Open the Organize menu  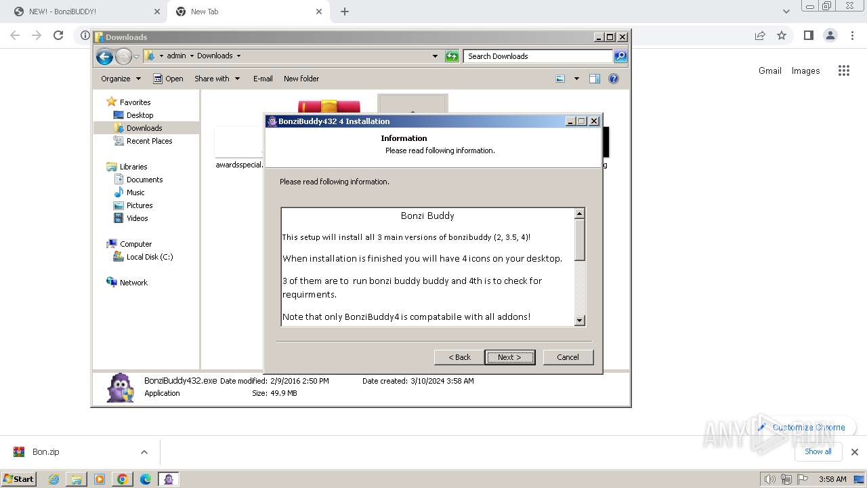[x=121, y=79]
